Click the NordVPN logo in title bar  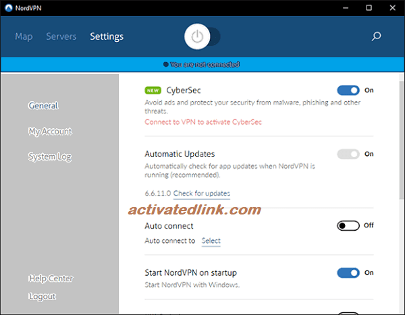pos(9,8)
